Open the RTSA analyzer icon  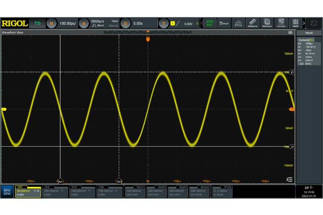238,23
